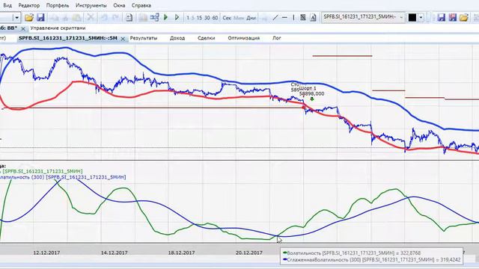Click the 20.12.2017 date on time axis

tap(248, 253)
